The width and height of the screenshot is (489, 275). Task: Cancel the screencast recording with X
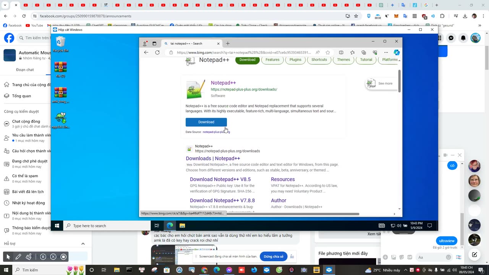pyautogui.click(x=53, y=257)
